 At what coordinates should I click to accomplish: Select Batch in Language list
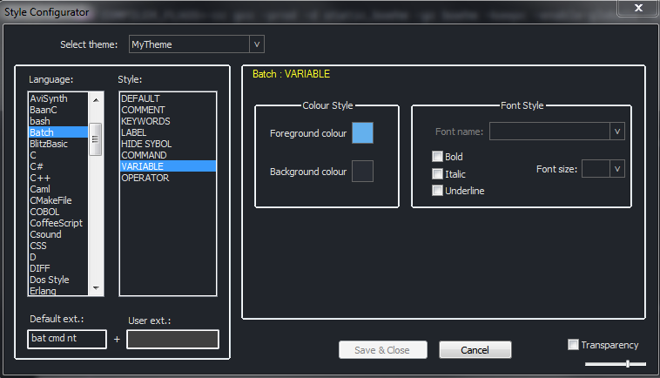pyautogui.click(x=58, y=132)
